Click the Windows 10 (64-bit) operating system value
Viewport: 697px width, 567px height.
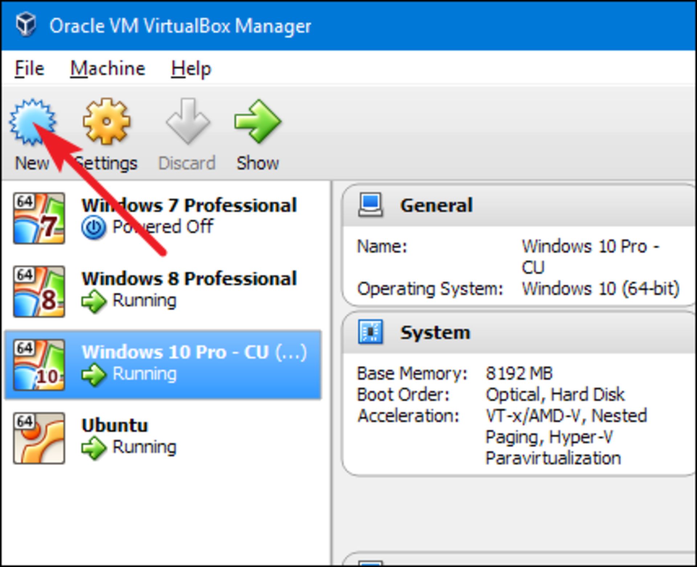point(601,289)
